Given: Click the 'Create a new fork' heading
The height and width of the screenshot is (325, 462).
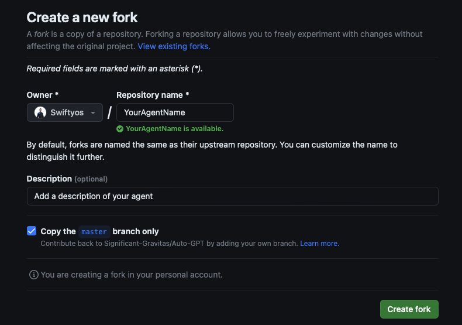Looking at the screenshot, I should pos(82,18).
